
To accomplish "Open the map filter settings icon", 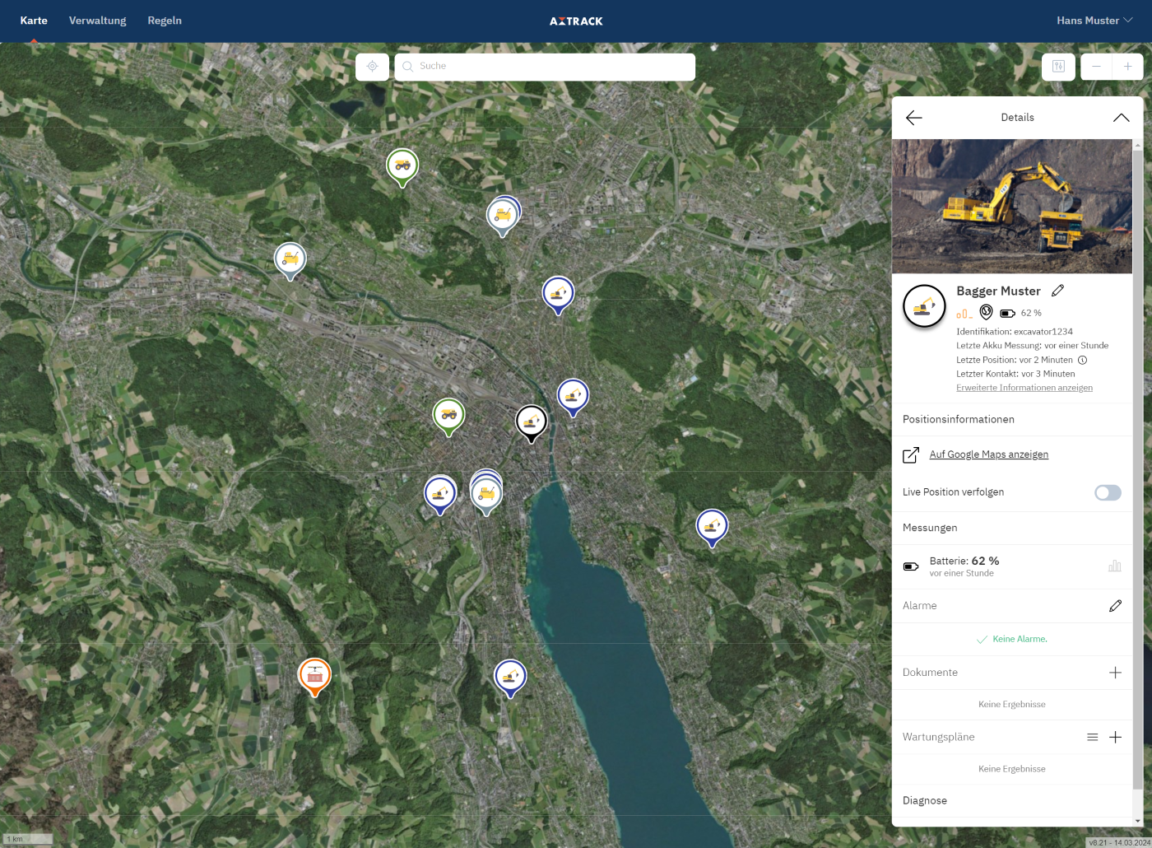I will click(x=1058, y=67).
